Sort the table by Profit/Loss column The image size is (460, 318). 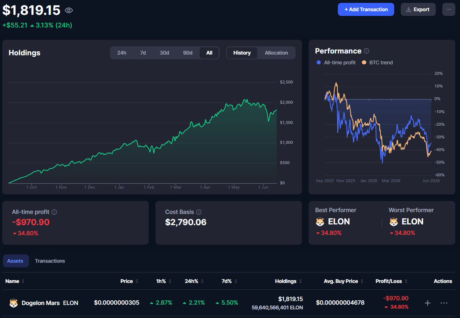pos(391,281)
